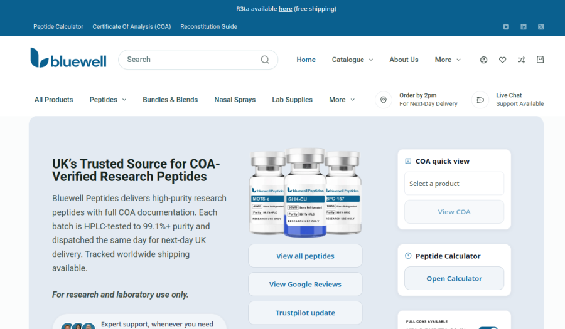Click the 'here' link in banner
Image resolution: width=565 pixels, height=329 pixels.
(x=286, y=9)
